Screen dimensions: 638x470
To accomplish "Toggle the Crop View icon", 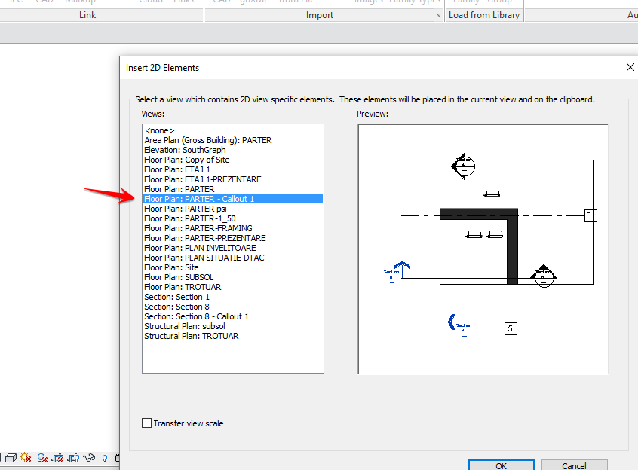I will click(60, 457).
